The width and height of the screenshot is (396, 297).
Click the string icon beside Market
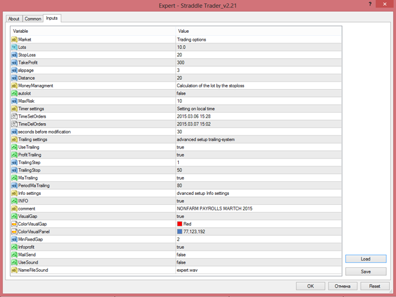coord(14,40)
